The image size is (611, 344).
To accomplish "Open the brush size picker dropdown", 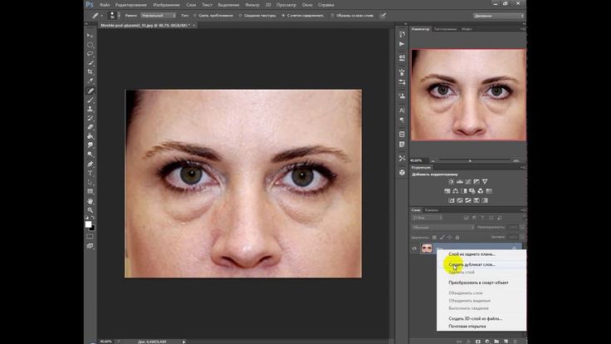I will coord(119,16).
